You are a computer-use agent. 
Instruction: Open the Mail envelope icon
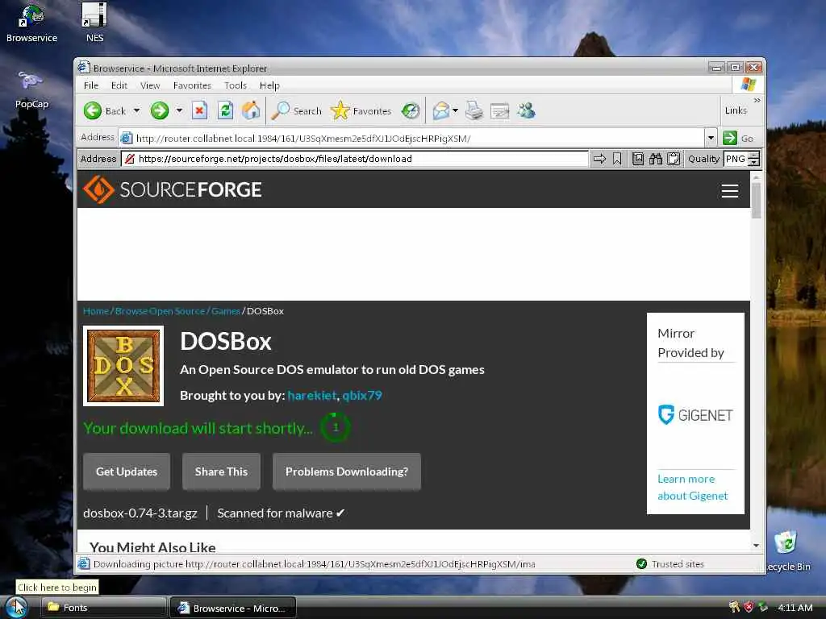(441, 110)
